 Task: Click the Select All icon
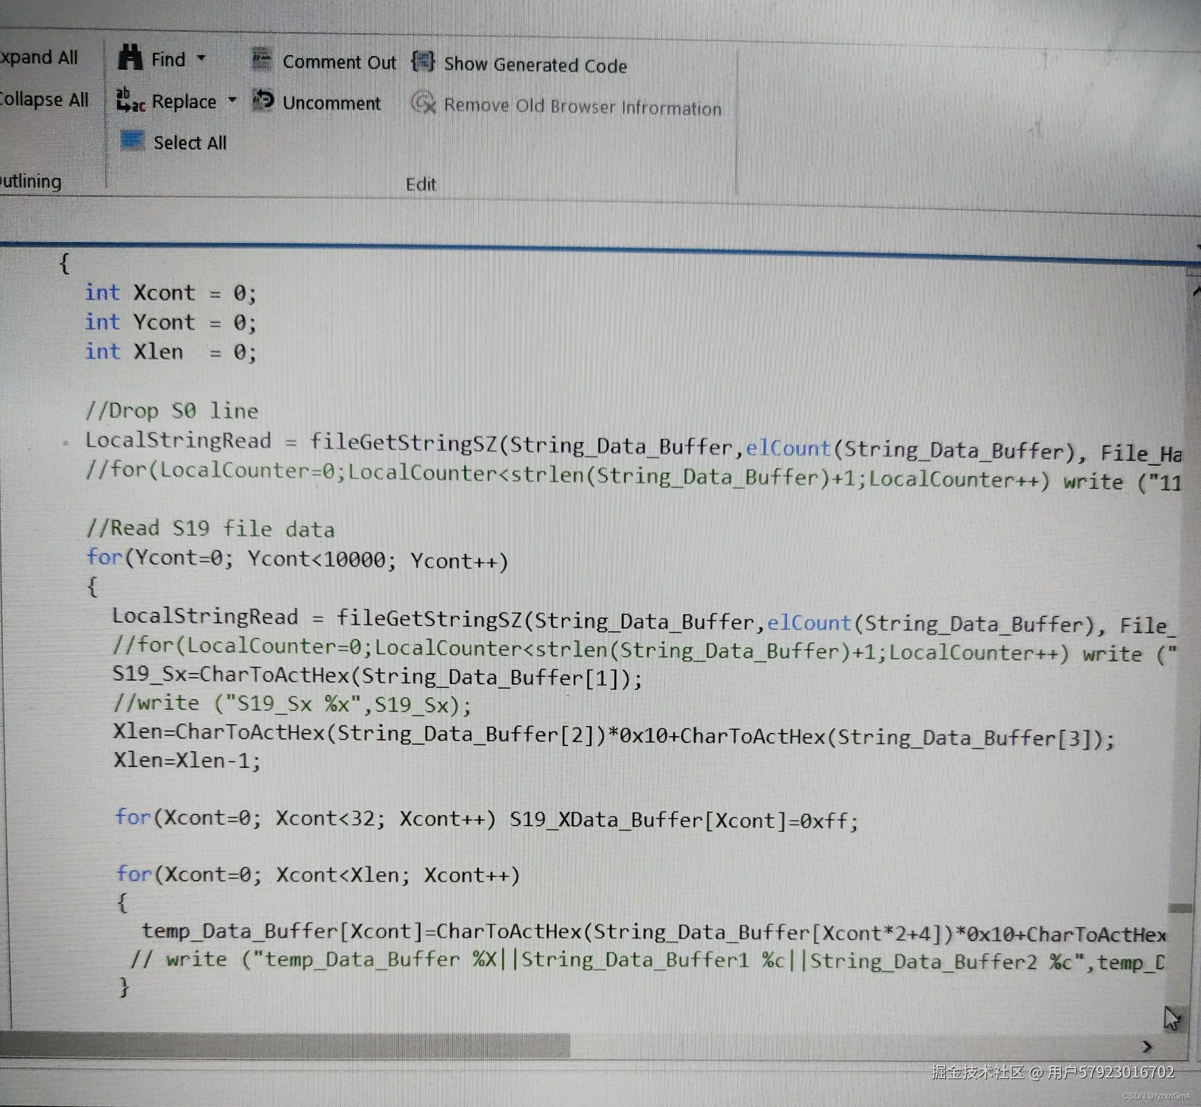tap(132, 141)
